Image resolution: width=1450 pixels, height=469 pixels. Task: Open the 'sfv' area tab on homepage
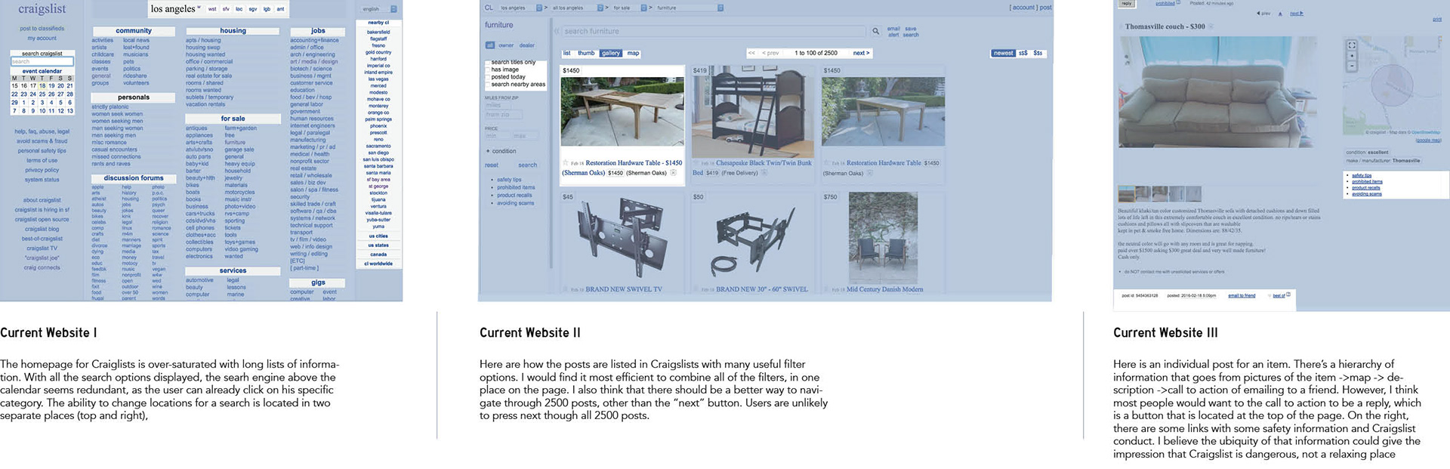pyautogui.click(x=226, y=9)
